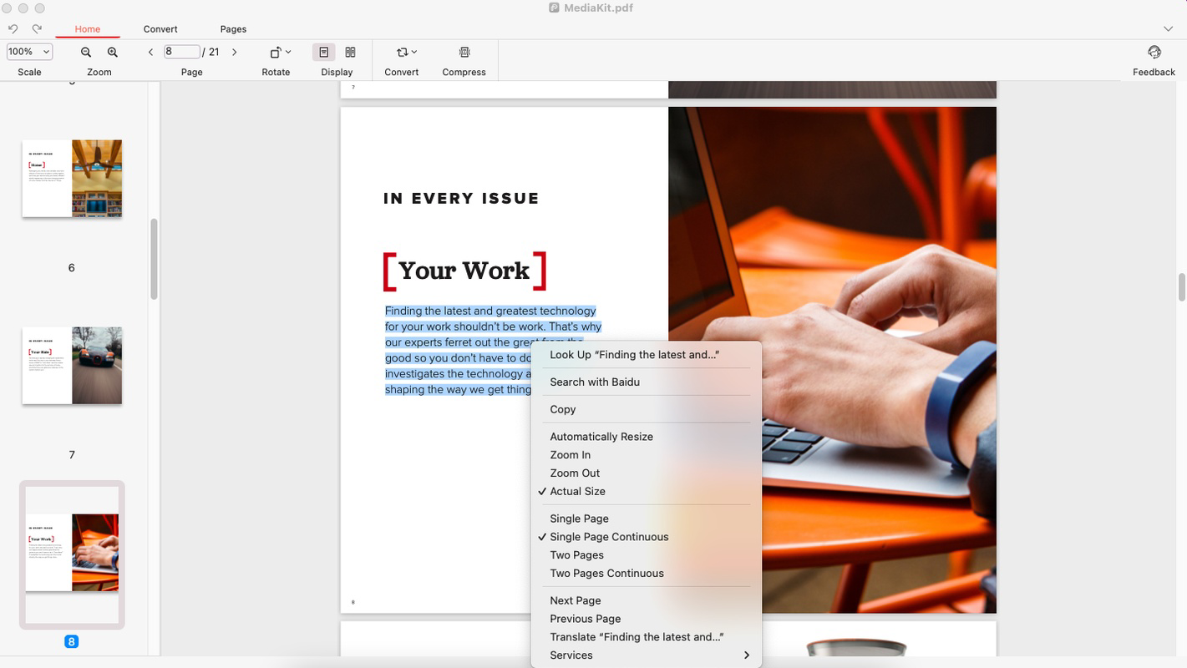Click the Undo arrow icon
Image resolution: width=1187 pixels, height=668 pixels.
point(13,28)
